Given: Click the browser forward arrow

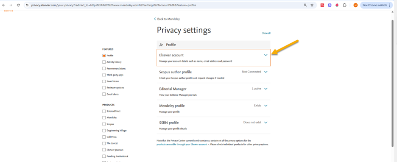Looking at the screenshot, I should point(11,5).
